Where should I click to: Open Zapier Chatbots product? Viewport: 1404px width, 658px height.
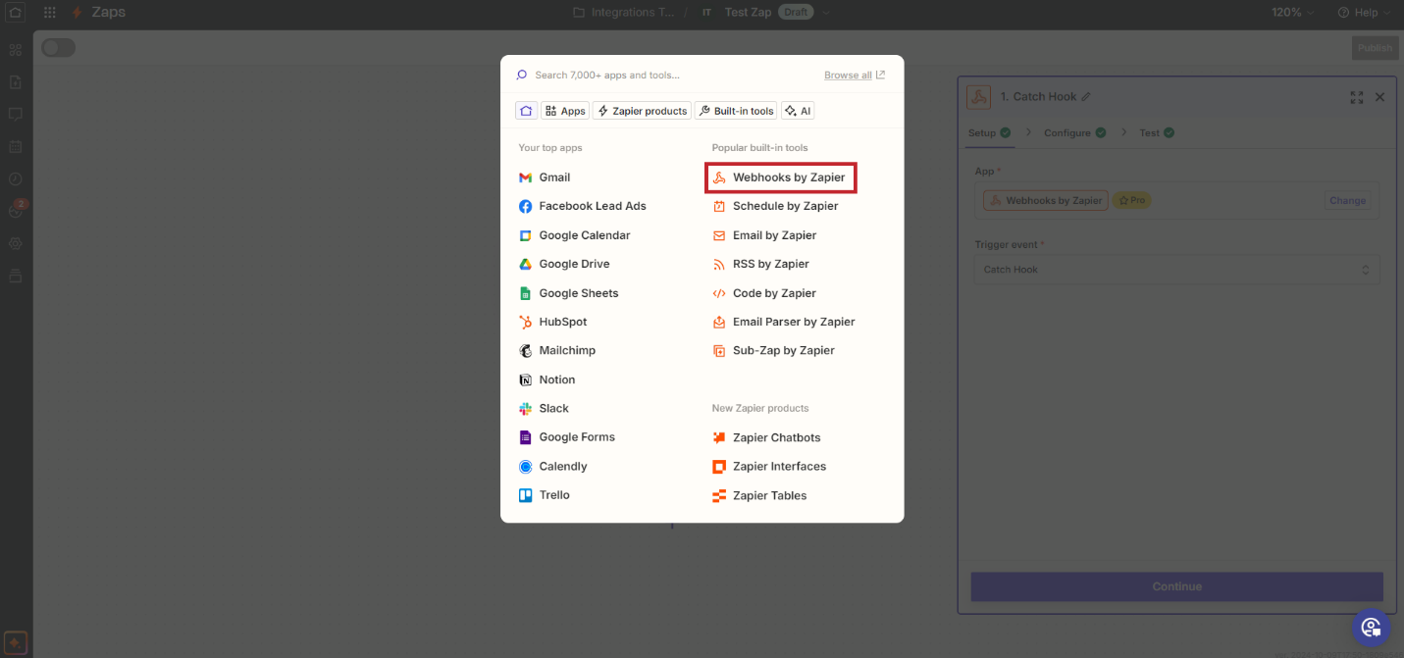[766, 437]
